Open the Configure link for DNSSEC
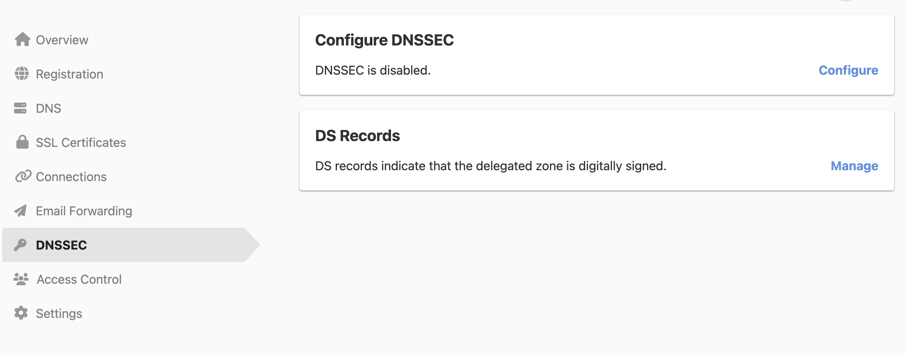Screen dimensions: 905x356 [849, 70]
